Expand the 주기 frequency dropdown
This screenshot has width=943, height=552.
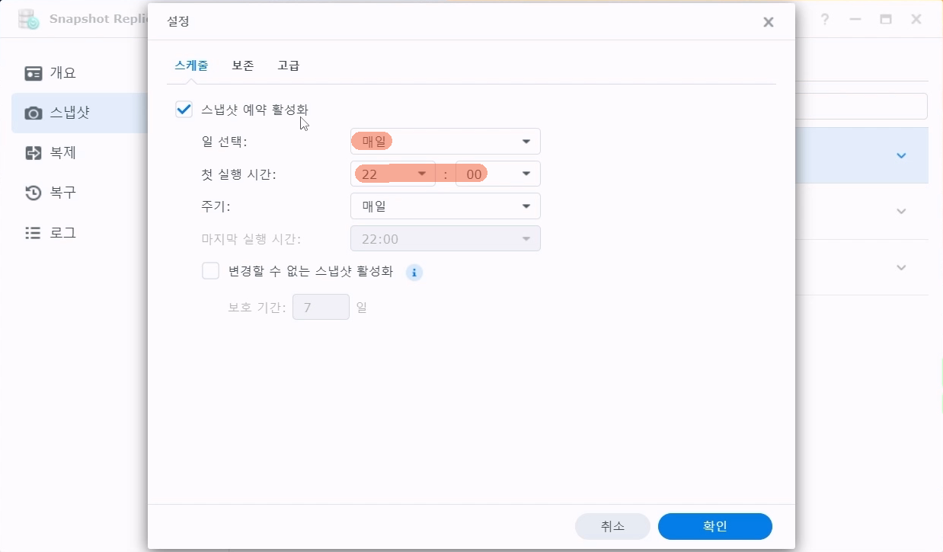pos(445,206)
